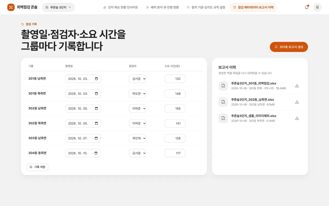Expand the 푸른숲 3단지 complex selector
Image resolution: width=329 pixels, height=206 pixels.
point(58,7)
